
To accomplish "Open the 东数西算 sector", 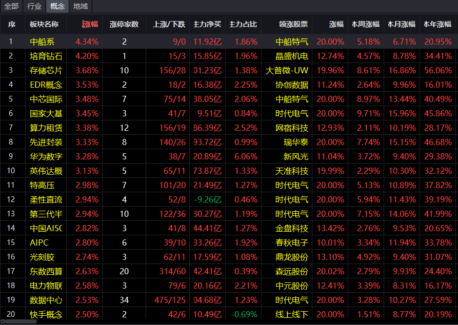I will pyautogui.click(x=46, y=271).
